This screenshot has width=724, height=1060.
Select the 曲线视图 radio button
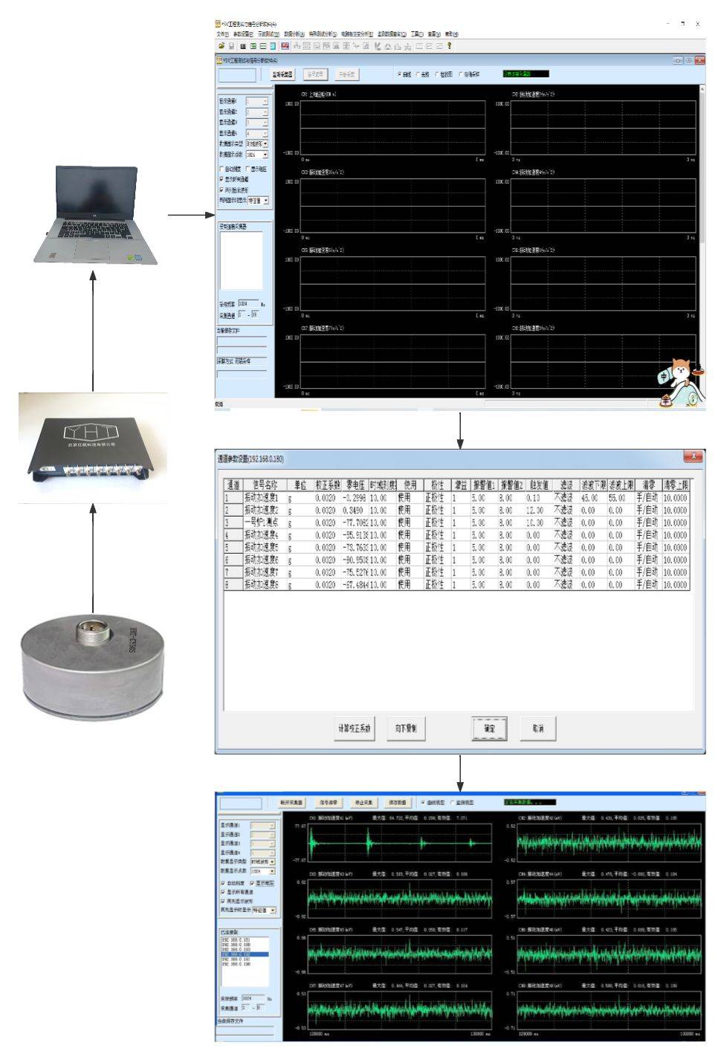tap(423, 803)
